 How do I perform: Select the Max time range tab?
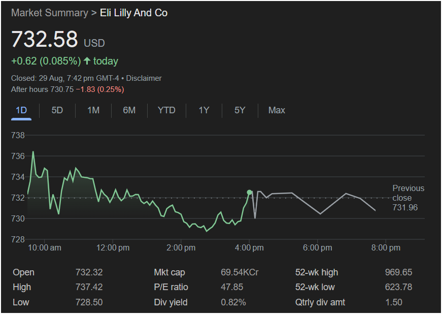tap(277, 110)
